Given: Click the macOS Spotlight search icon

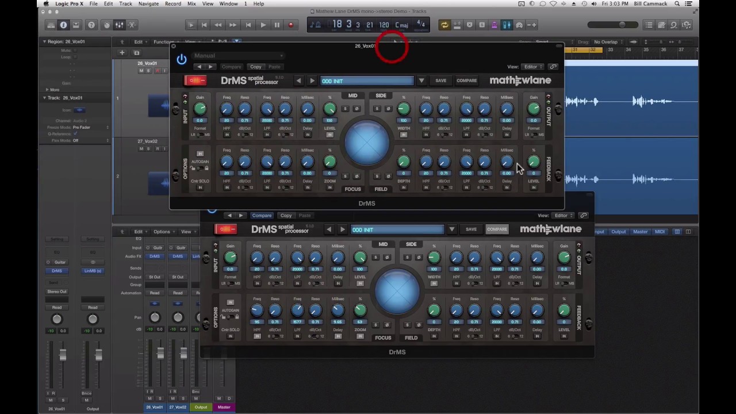Looking at the screenshot, I should [x=677, y=4].
